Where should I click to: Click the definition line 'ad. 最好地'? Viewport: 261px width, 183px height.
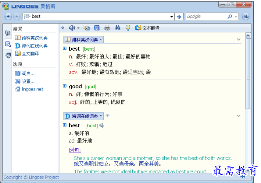[80, 141]
